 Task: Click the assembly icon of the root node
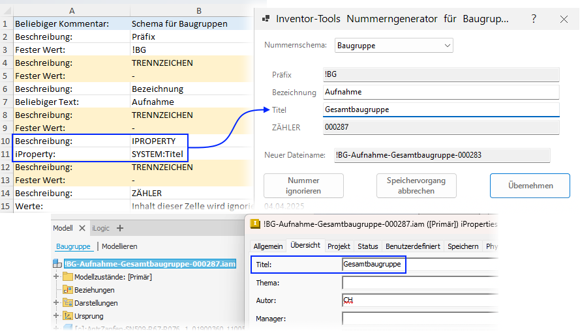coord(57,264)
